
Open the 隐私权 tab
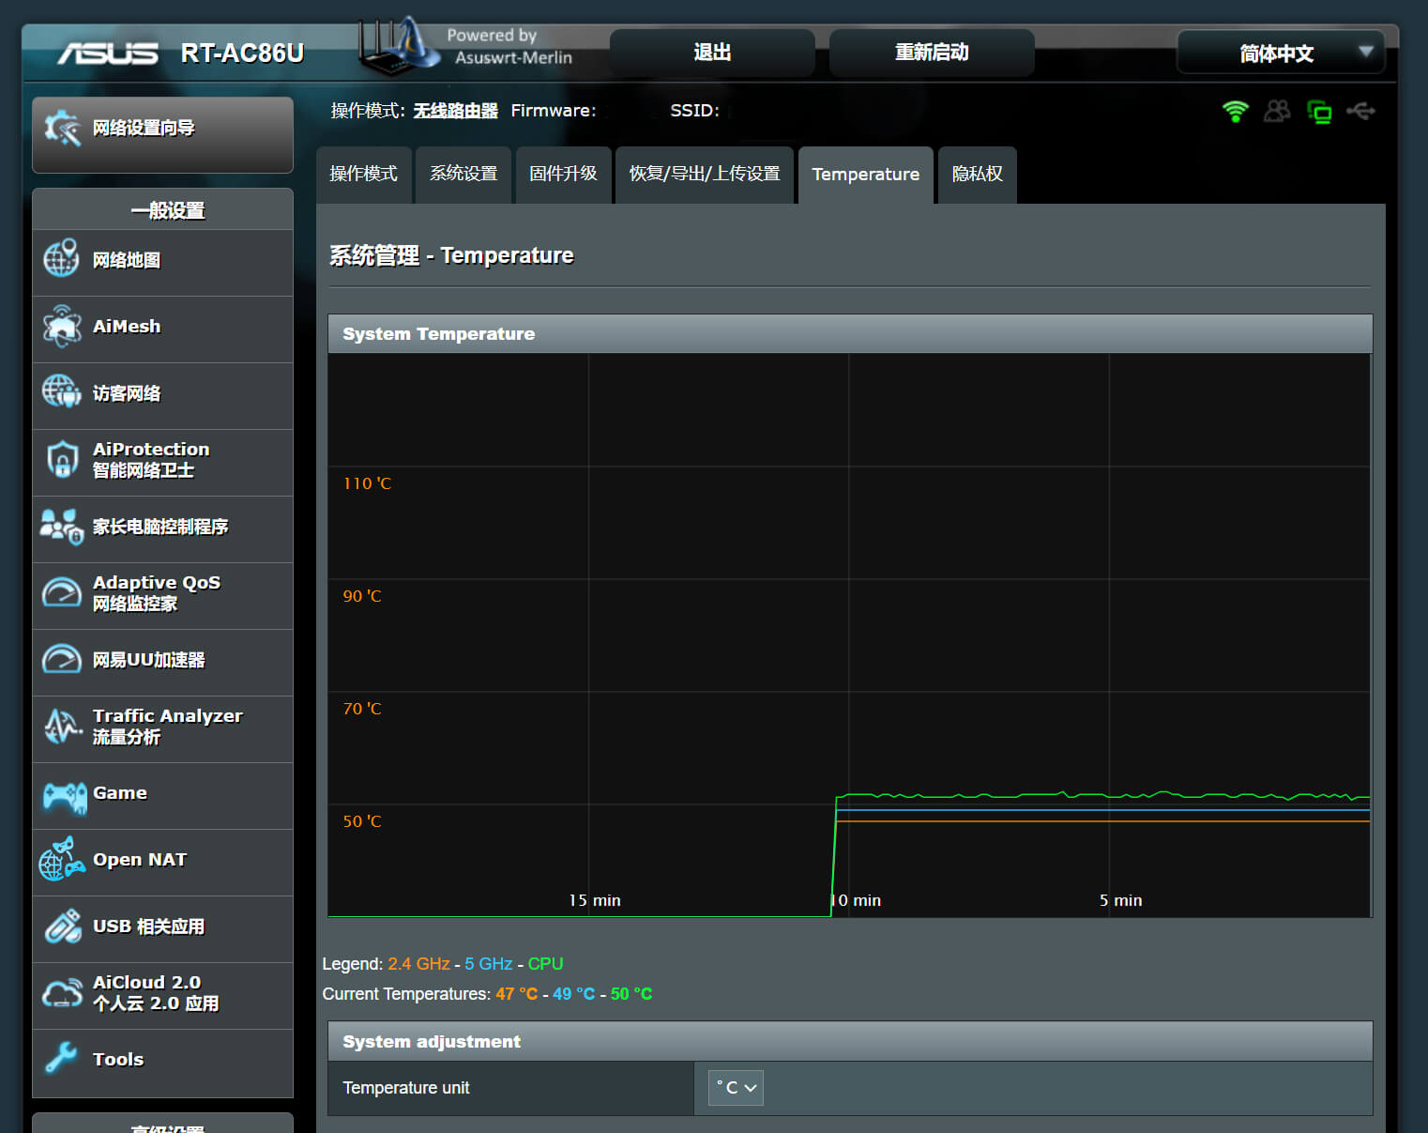977,175
